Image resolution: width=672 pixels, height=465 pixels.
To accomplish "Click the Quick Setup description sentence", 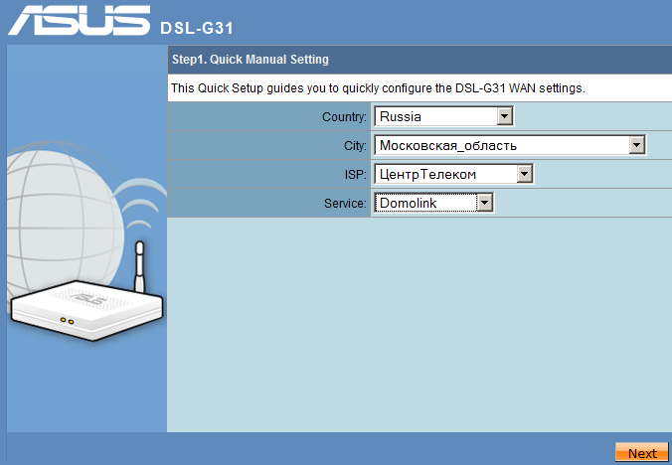I will (378, 88).
